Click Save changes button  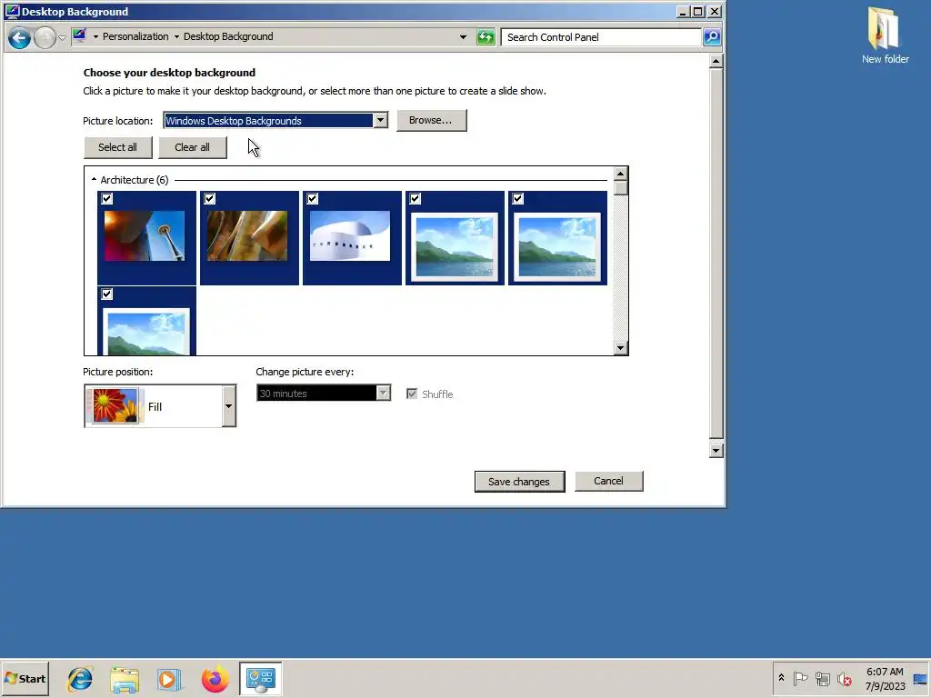pyautogui.click(x=519, y=482)
